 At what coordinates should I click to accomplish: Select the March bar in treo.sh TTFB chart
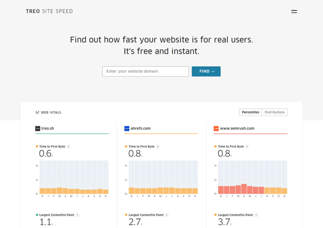[60, 191]
